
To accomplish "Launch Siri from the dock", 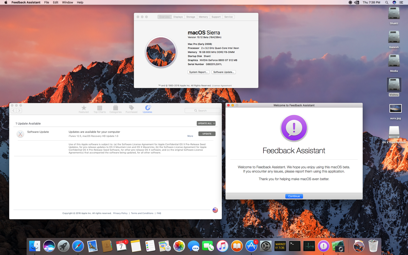I will pos(49,246).
